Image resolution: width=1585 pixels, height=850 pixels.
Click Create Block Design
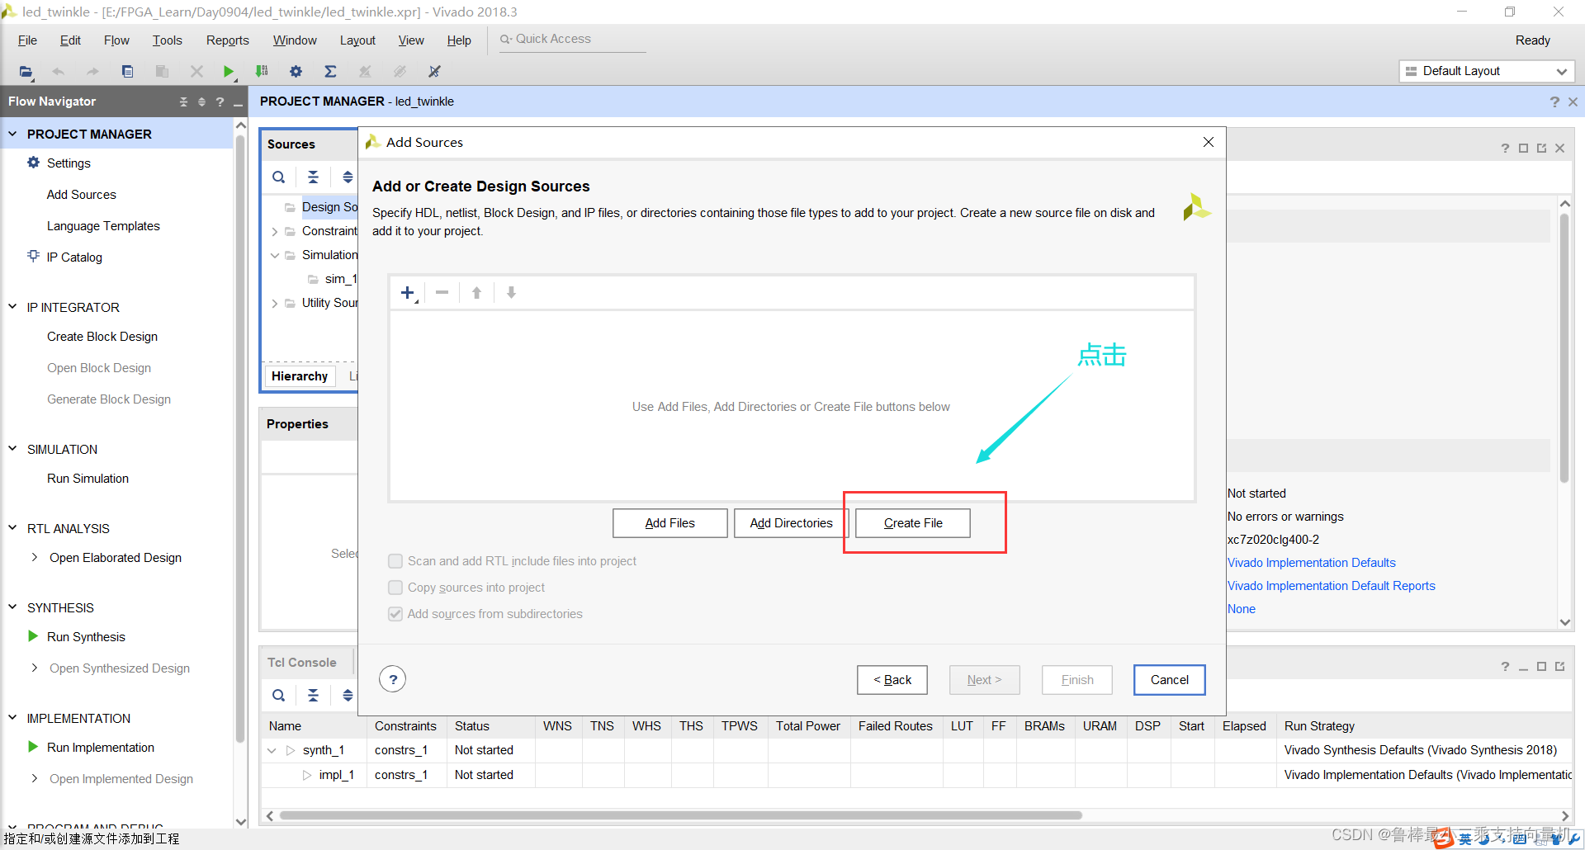tap(102, 337)
